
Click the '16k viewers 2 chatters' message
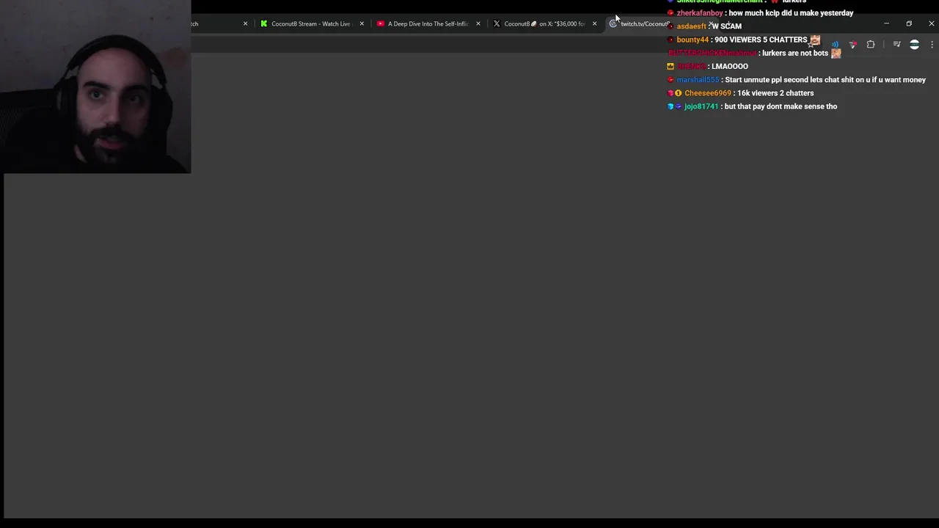[x=775, y=93]
